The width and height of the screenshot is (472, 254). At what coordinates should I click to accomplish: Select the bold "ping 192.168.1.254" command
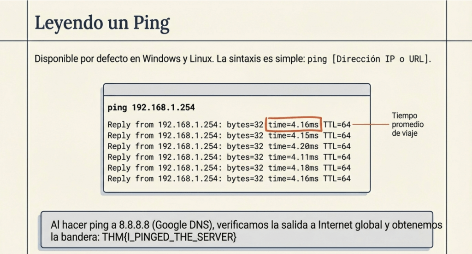click(151, 108)
